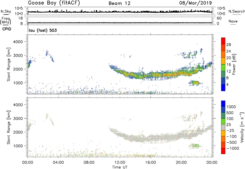Click the "12:00" time axis label
This screenshot has height=169, width=245.
click(x=120, y=163)
